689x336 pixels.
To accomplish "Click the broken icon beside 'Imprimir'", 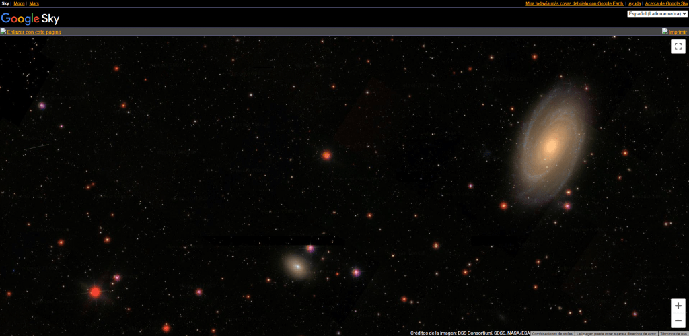I will pos(665,31).
